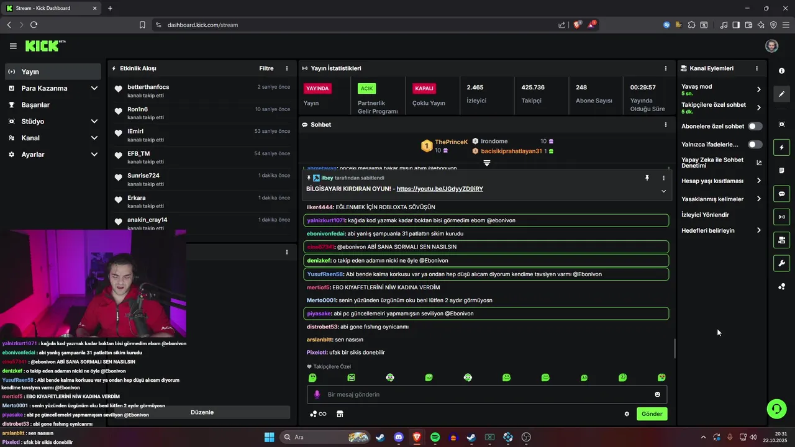795x447 pixels.
Task: Click the Filtre button in Etkinlik Akışı
Action: (266, 68)
